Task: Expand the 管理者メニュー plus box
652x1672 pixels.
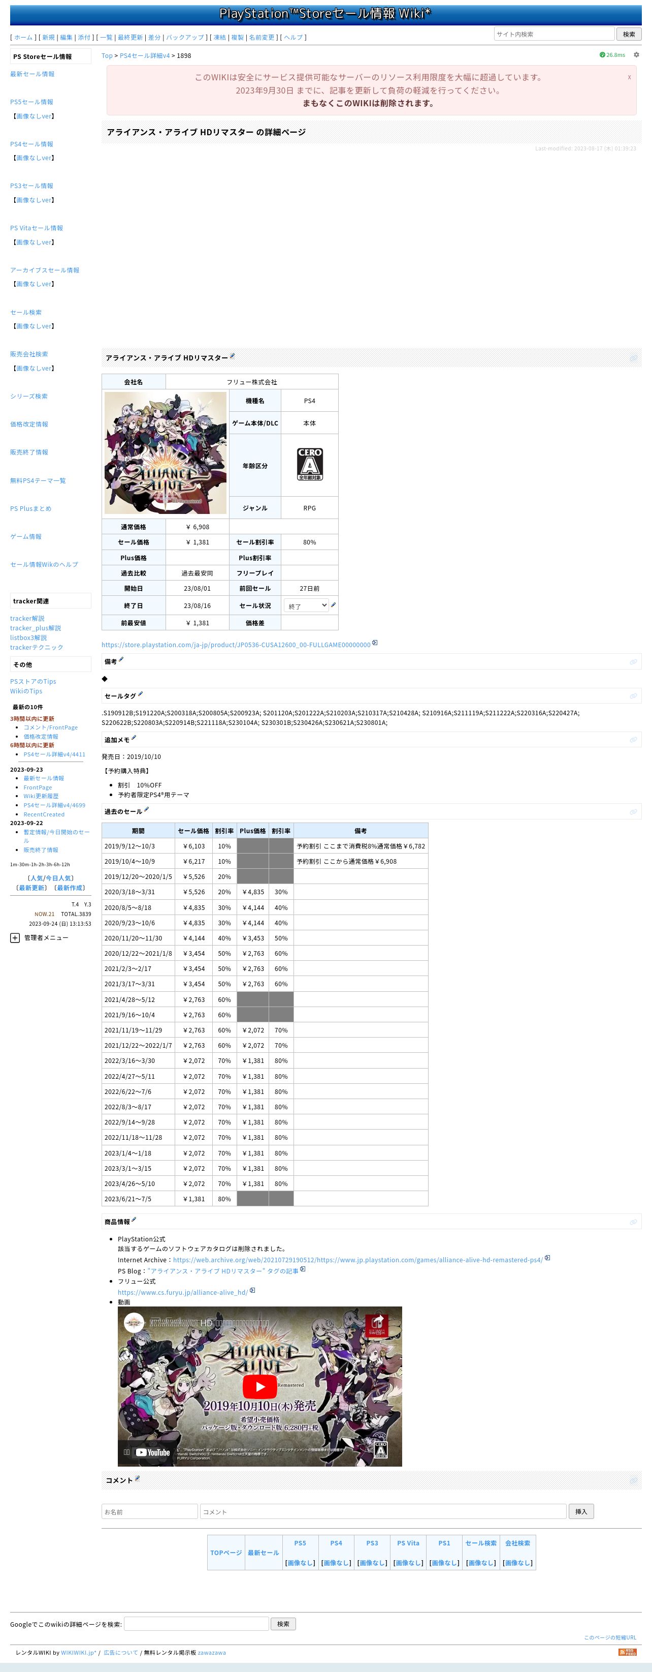Action: [x=15, y=938]
